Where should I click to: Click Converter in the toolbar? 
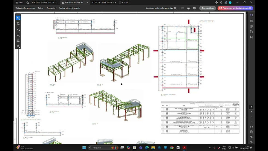click(x=51, y=8)
